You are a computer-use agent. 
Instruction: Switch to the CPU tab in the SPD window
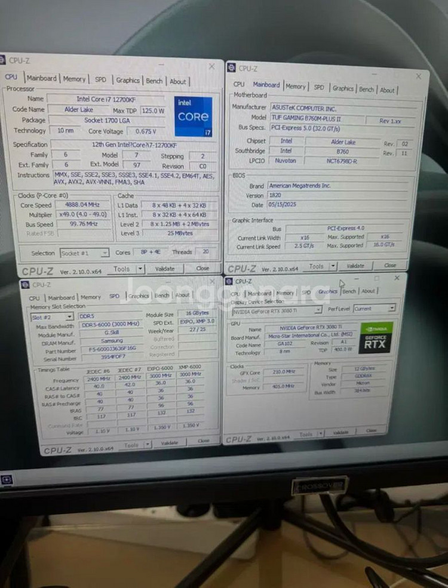(34, 298)
